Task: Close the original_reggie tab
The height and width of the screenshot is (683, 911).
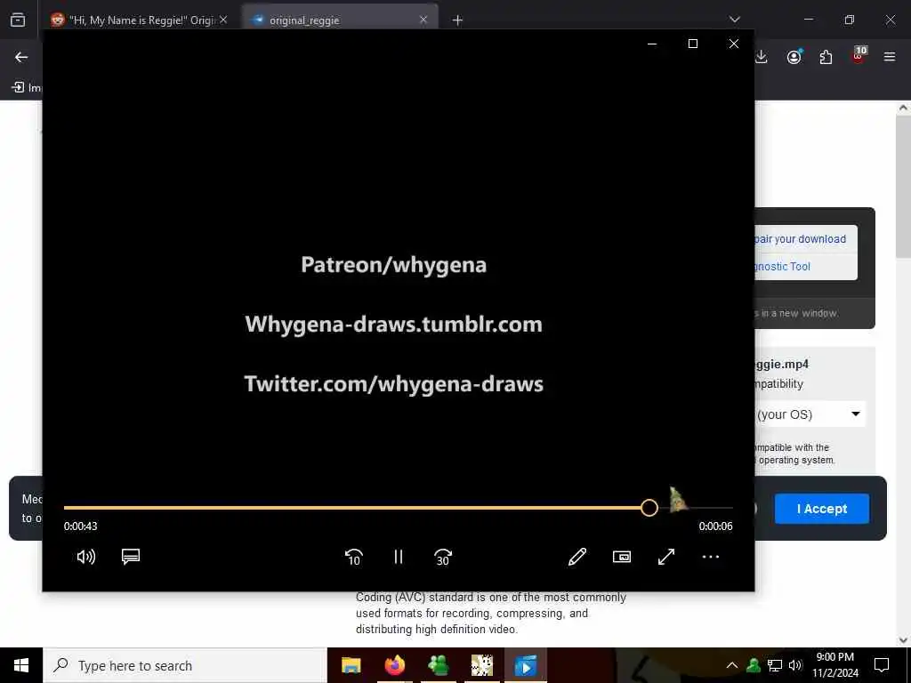Action: tap(423, 20)
